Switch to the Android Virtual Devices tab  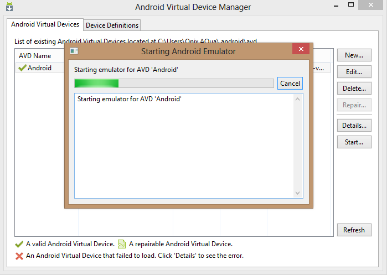[x=45, y=24]
